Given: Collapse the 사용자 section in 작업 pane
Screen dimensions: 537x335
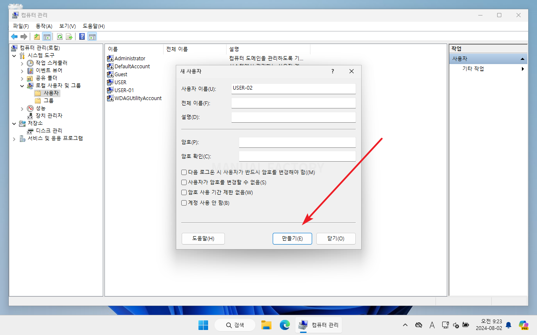Looking at the screenshot, I should (522, 59).
